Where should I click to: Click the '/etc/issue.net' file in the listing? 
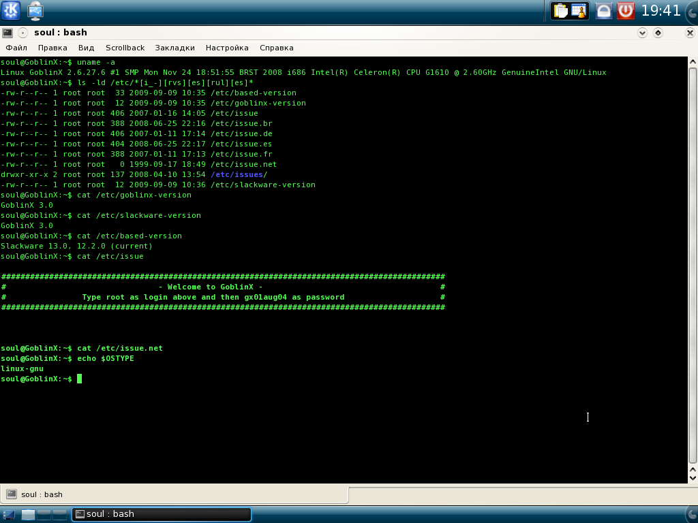click(243, 165)
